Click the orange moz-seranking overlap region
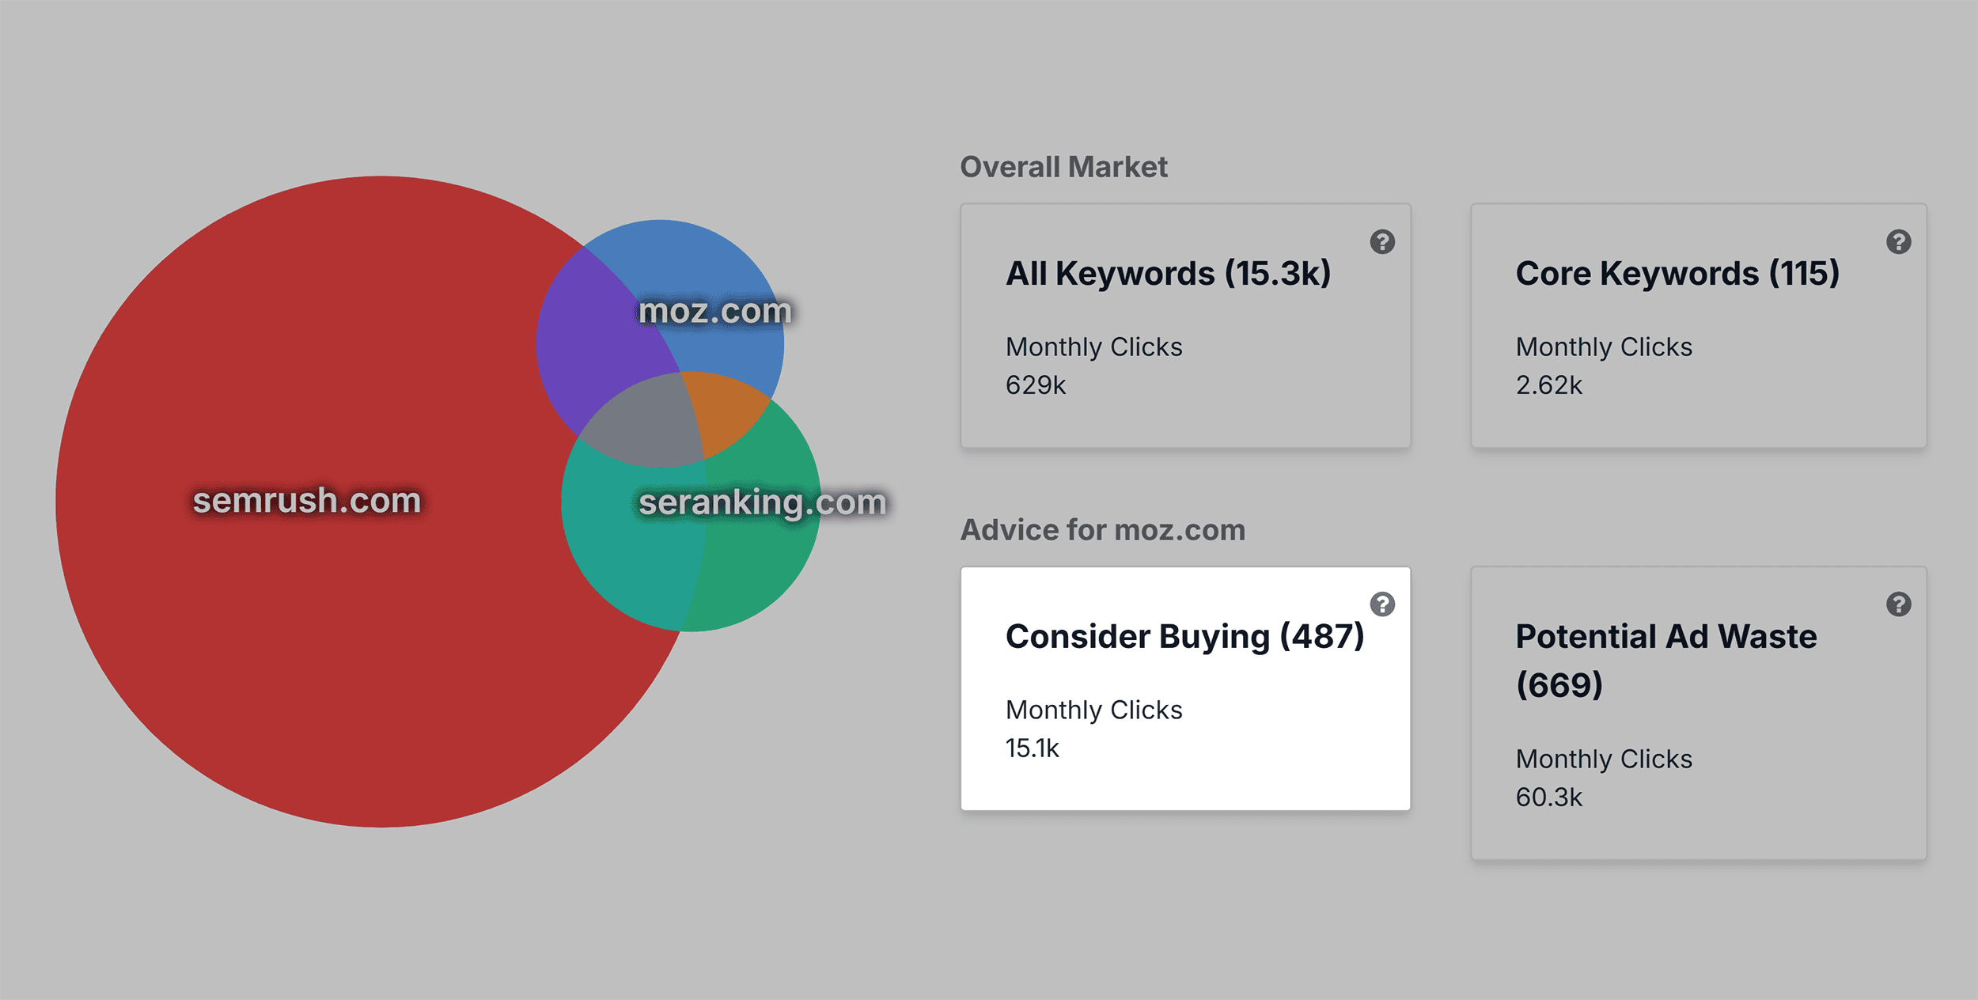Viewport: 1978px width, 1000px height. point(726,410)
